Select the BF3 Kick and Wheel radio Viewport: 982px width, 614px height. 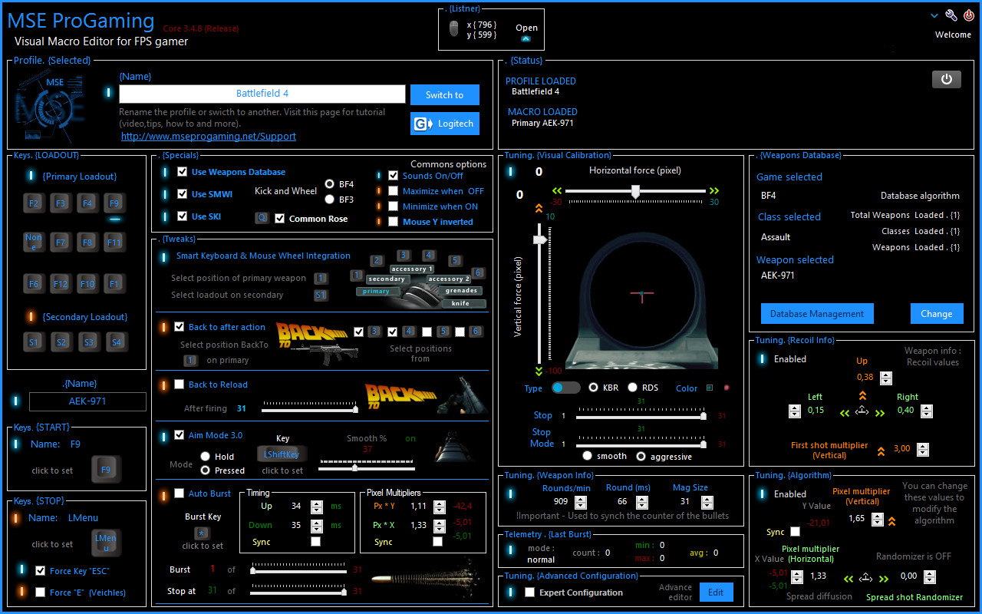[x=330, y=200]
